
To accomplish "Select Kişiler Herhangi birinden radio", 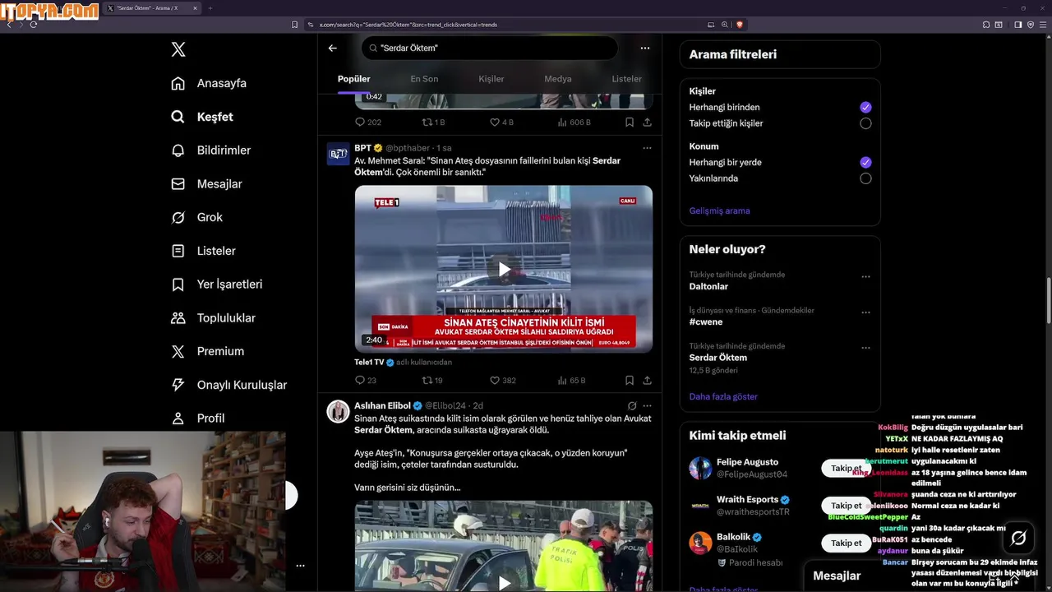I will click(x=865, y=107).
